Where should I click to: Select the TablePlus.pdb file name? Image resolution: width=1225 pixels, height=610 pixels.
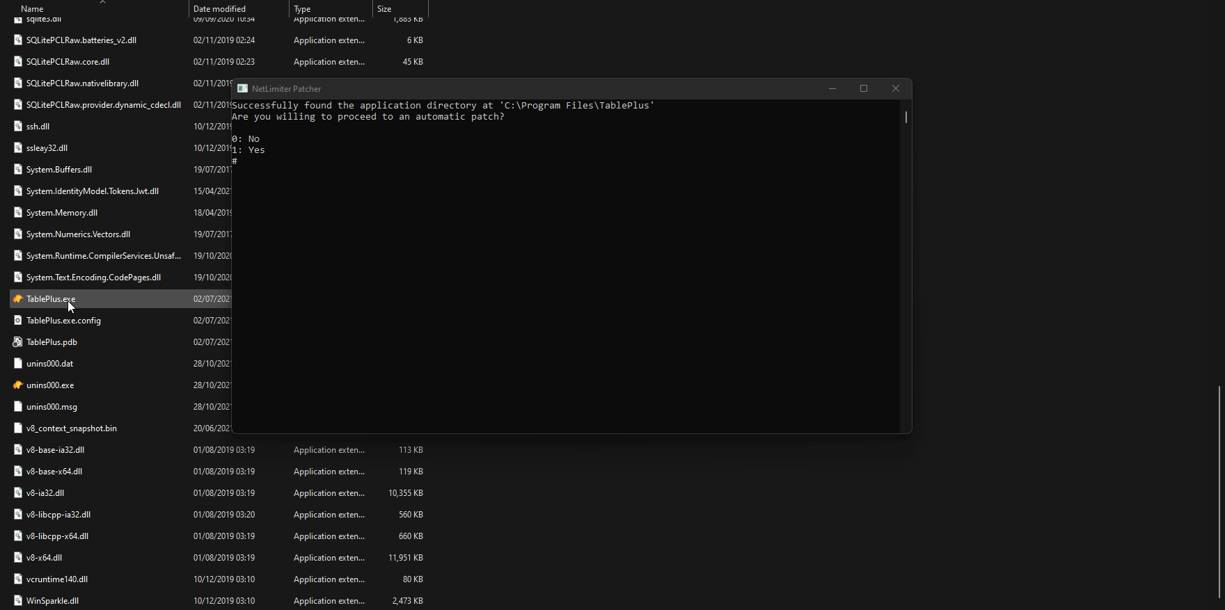(52, 342)
